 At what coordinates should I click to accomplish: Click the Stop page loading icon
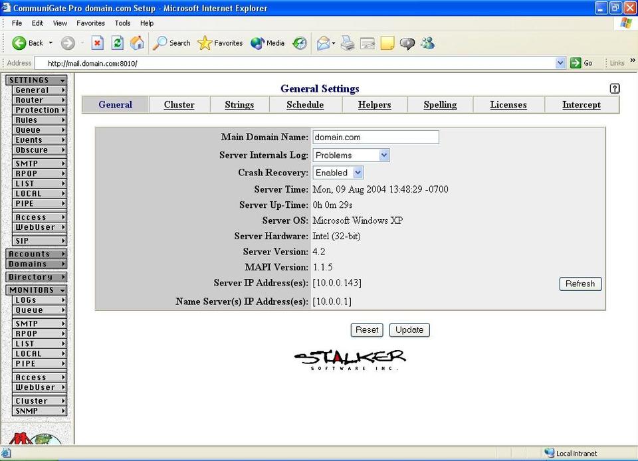click(x=97, y=43)
